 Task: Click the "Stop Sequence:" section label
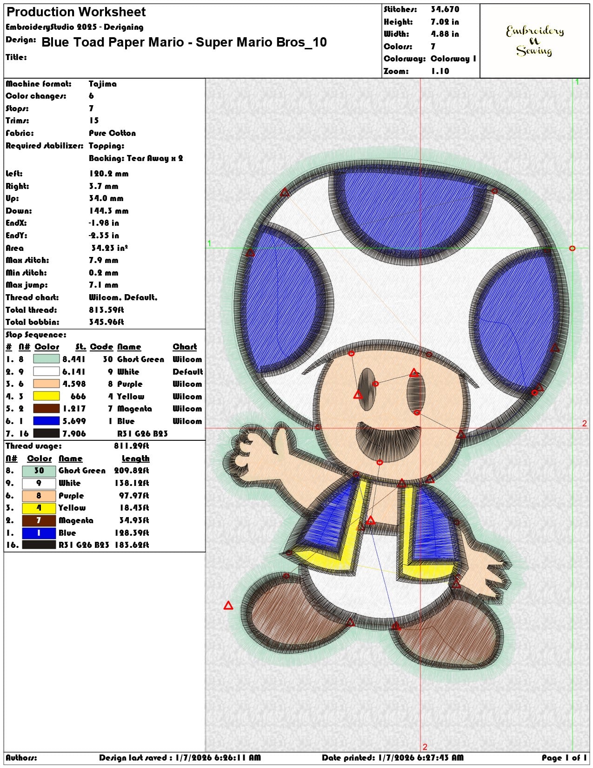(36, 335)
